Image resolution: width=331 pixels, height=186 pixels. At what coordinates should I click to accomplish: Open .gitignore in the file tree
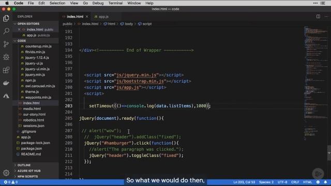pyautogui.click(x=28, y=132)
